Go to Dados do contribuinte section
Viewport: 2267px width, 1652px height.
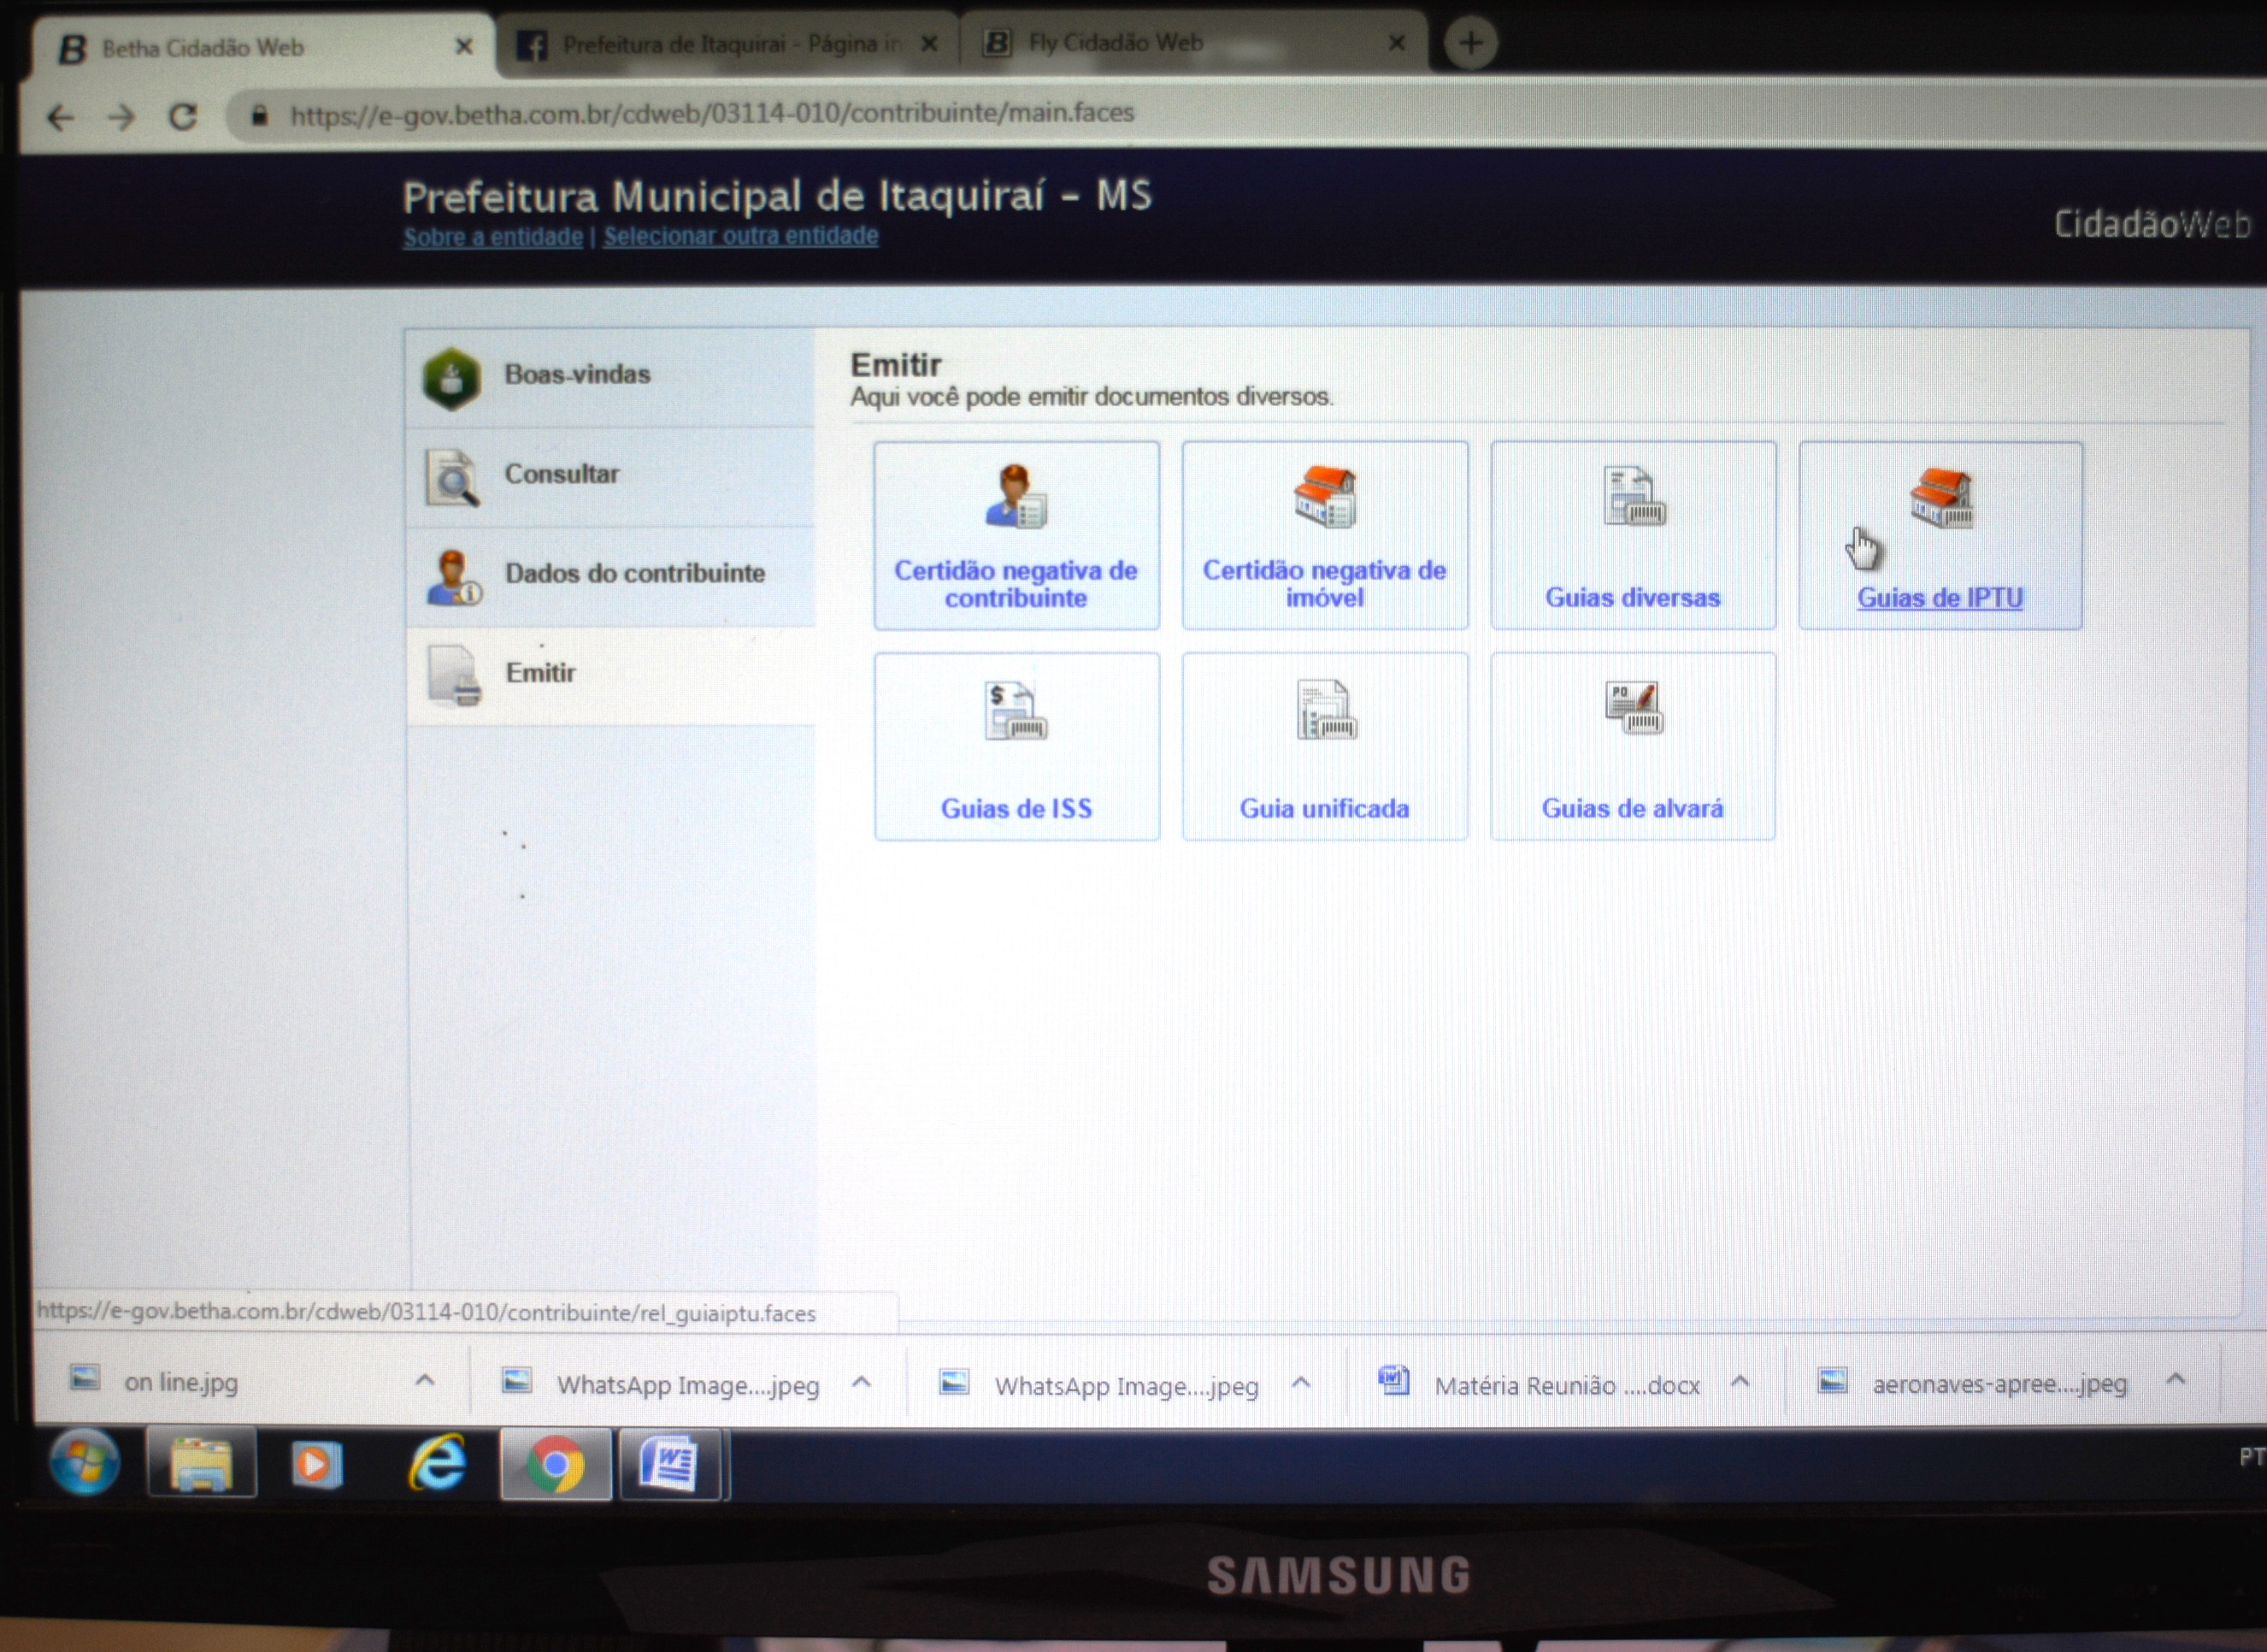coord(610,576)
